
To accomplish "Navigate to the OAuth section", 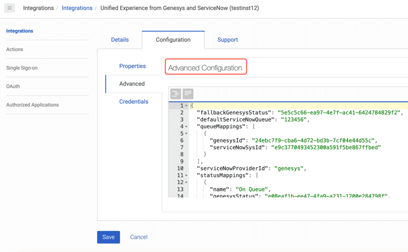I will click(x=12, y=86).
